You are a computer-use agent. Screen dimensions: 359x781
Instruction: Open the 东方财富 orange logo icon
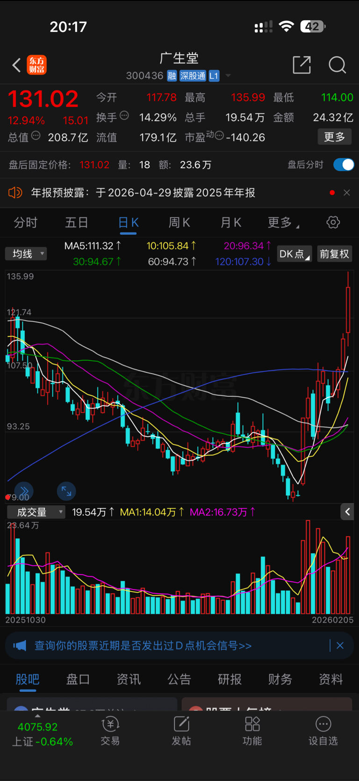click(x=37, y=65)
